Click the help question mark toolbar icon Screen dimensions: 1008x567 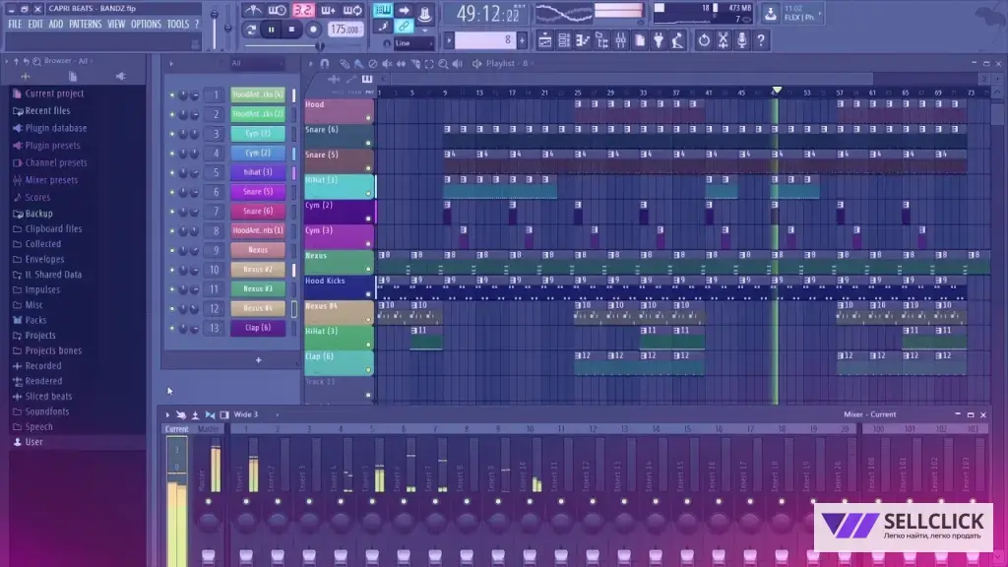point(761,40)
